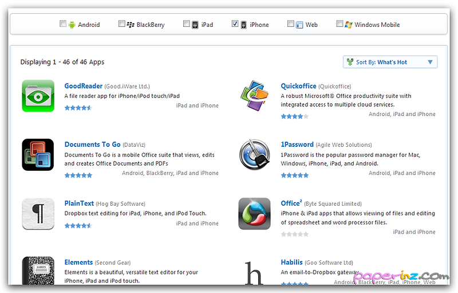Screen dimensions: 458x293
Task: Click the Windows Mobile filter label
Action: 377,25
